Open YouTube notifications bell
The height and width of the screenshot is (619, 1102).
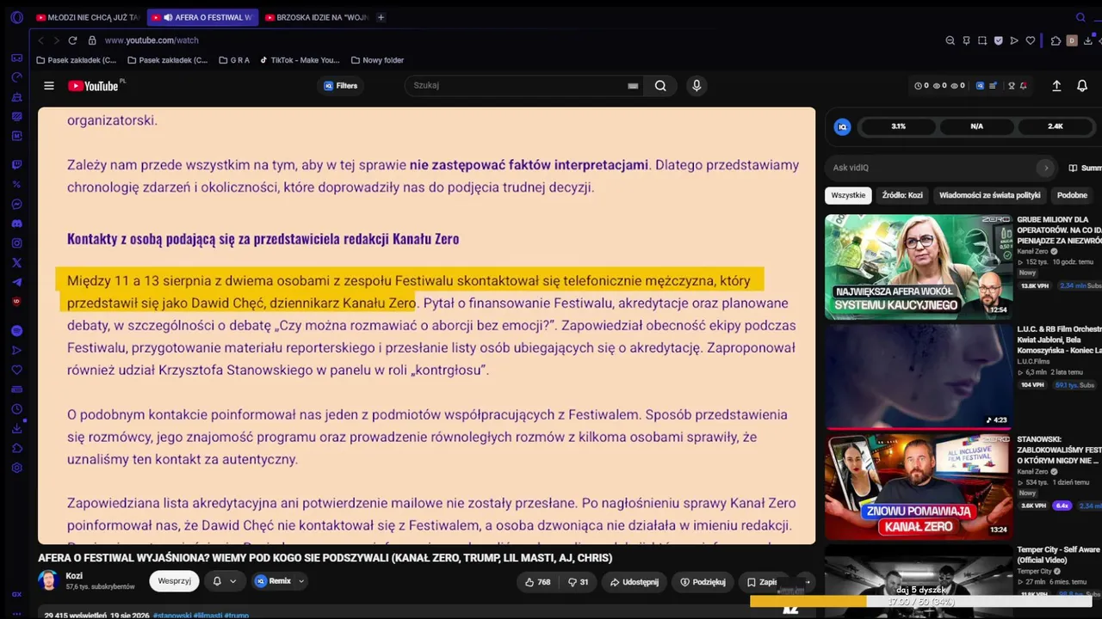coord(1082,86)
